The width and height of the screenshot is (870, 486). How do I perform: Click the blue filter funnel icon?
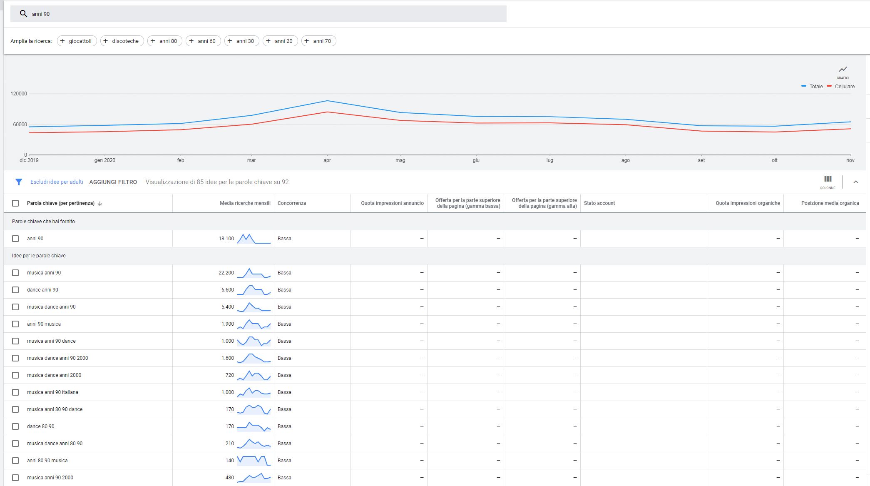pos(18,182)
